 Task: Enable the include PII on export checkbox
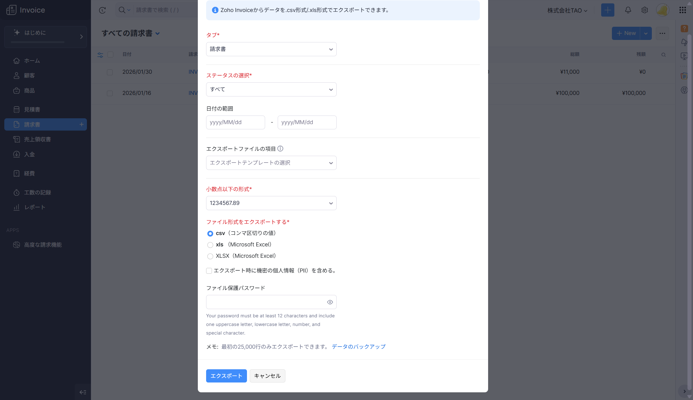click(209, 271)
